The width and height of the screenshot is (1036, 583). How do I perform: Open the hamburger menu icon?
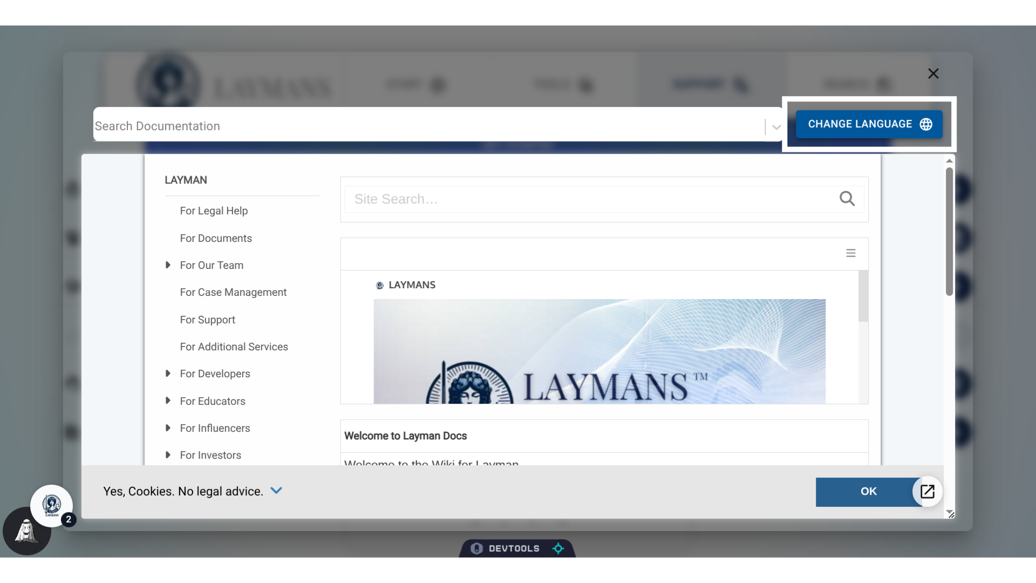(851, 253)
